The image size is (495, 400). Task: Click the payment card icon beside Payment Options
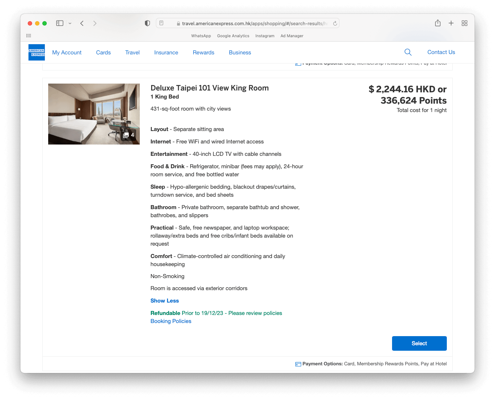click(298, 364)
